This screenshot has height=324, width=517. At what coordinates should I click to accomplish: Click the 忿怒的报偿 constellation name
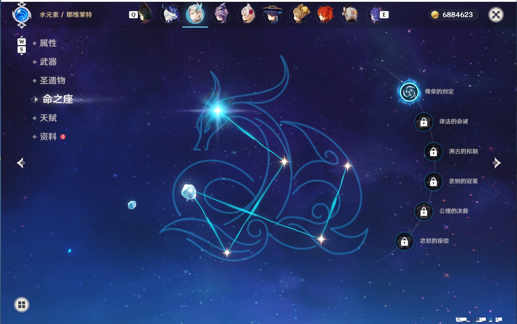coord(434,241)
